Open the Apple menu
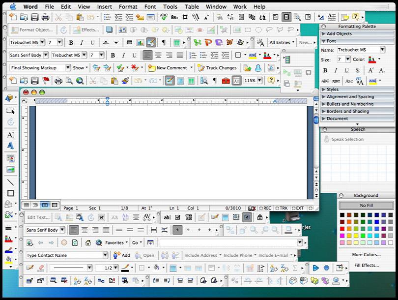This screenshot has height=300, width=398. click(13, 6)
